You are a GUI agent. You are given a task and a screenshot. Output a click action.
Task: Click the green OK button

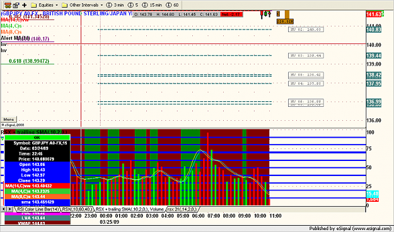pos(37,138)
